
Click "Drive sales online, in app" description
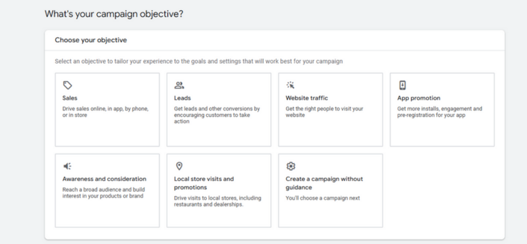click(x=105, y=112)
